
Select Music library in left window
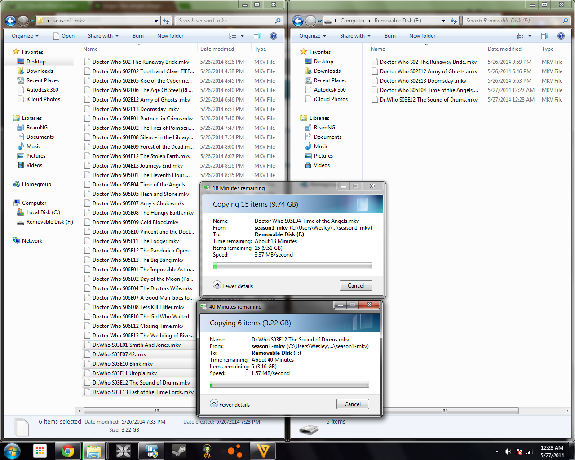pyautogui.click(x=34, y=146)
